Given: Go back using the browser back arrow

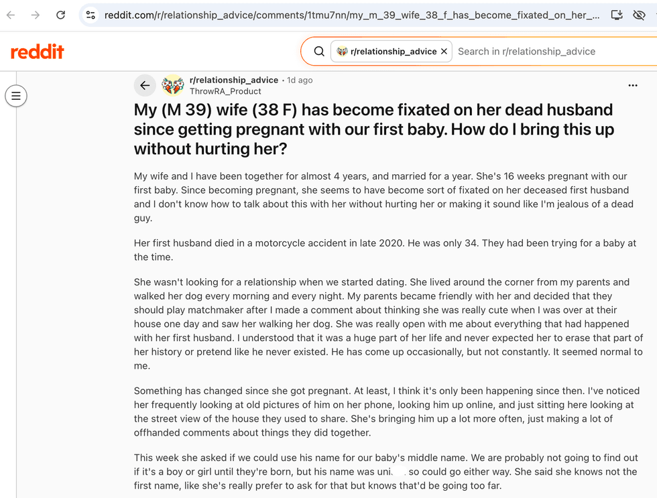Looking at the screenshot, I should (x=11, y=15).
